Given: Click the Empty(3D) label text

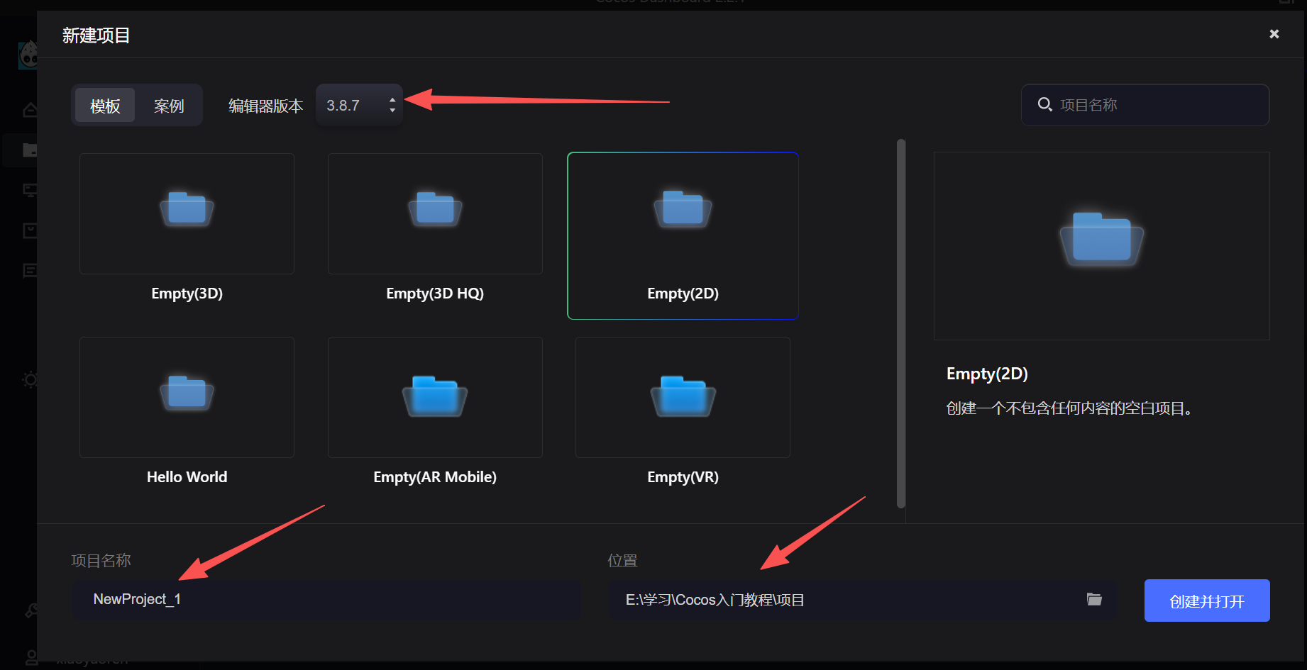Looking at the screenshot, I should coord(187,294).
